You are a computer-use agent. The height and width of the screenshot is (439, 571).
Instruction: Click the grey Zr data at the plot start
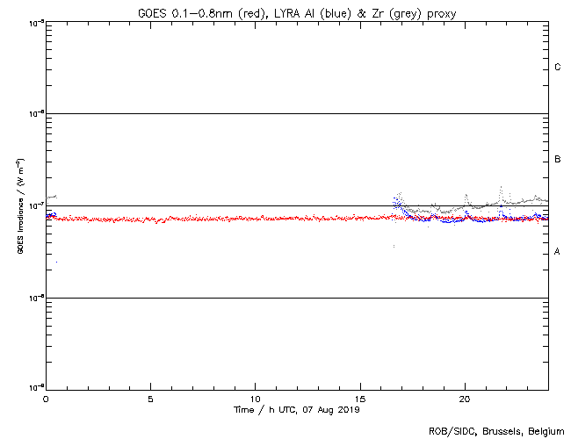pyautogui.click(x=51, y=197)
